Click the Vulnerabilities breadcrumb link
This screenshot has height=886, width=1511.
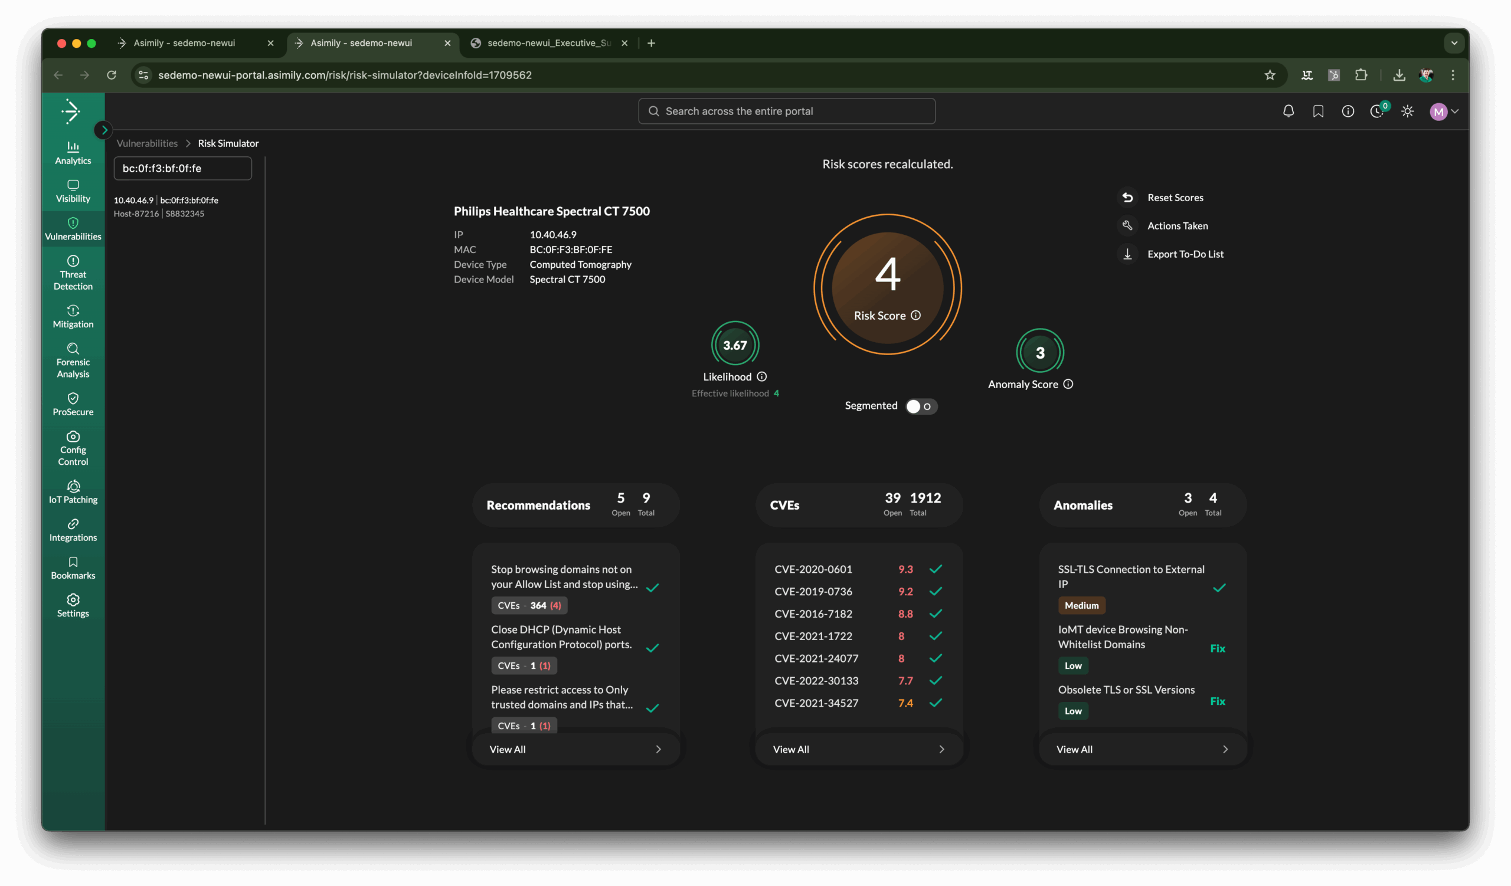pyautogui.click(x=147, y=143)
